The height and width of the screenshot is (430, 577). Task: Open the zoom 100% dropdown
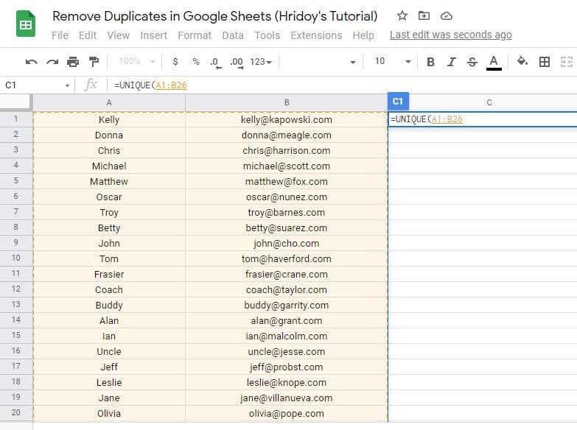137,61
